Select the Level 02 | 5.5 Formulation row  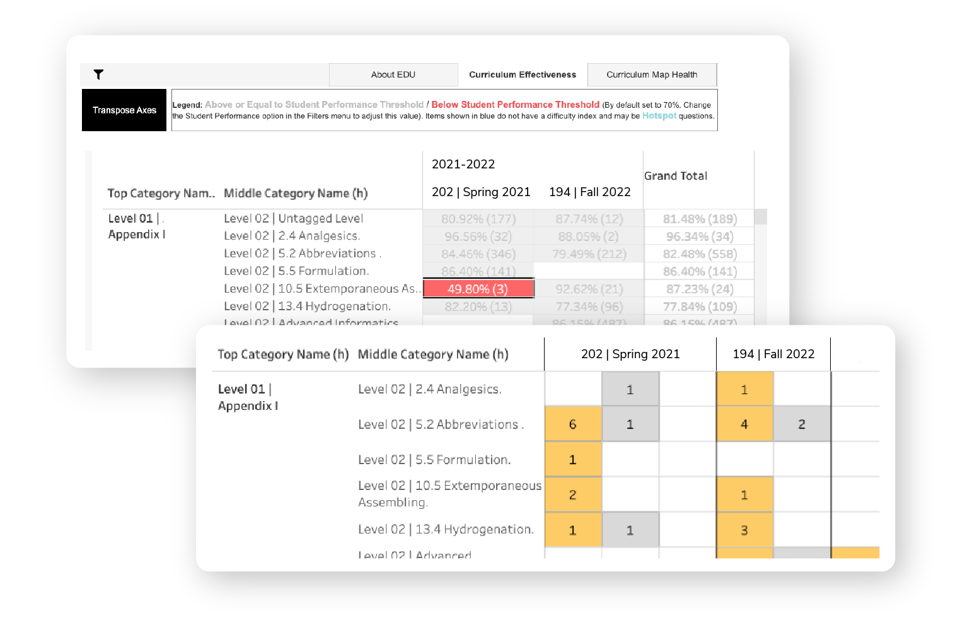coord(296,271)
